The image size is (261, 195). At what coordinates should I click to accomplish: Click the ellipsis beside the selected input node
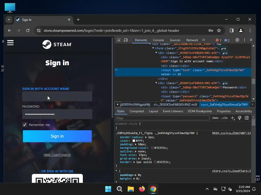pos(116,70)
